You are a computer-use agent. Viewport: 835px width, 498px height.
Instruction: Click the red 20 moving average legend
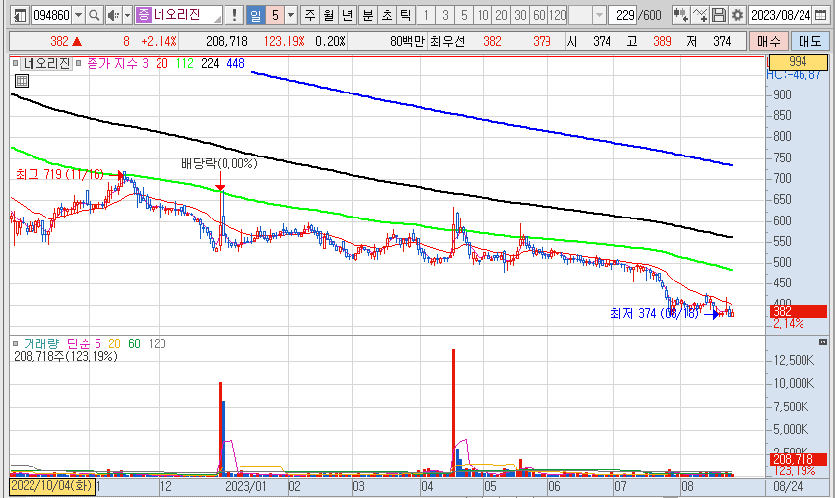[x=161, y=63]
